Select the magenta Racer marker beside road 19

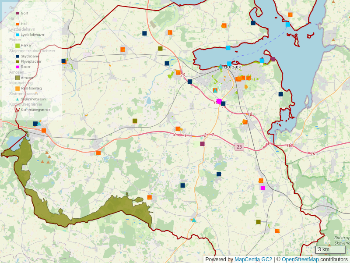coord(219,101)
